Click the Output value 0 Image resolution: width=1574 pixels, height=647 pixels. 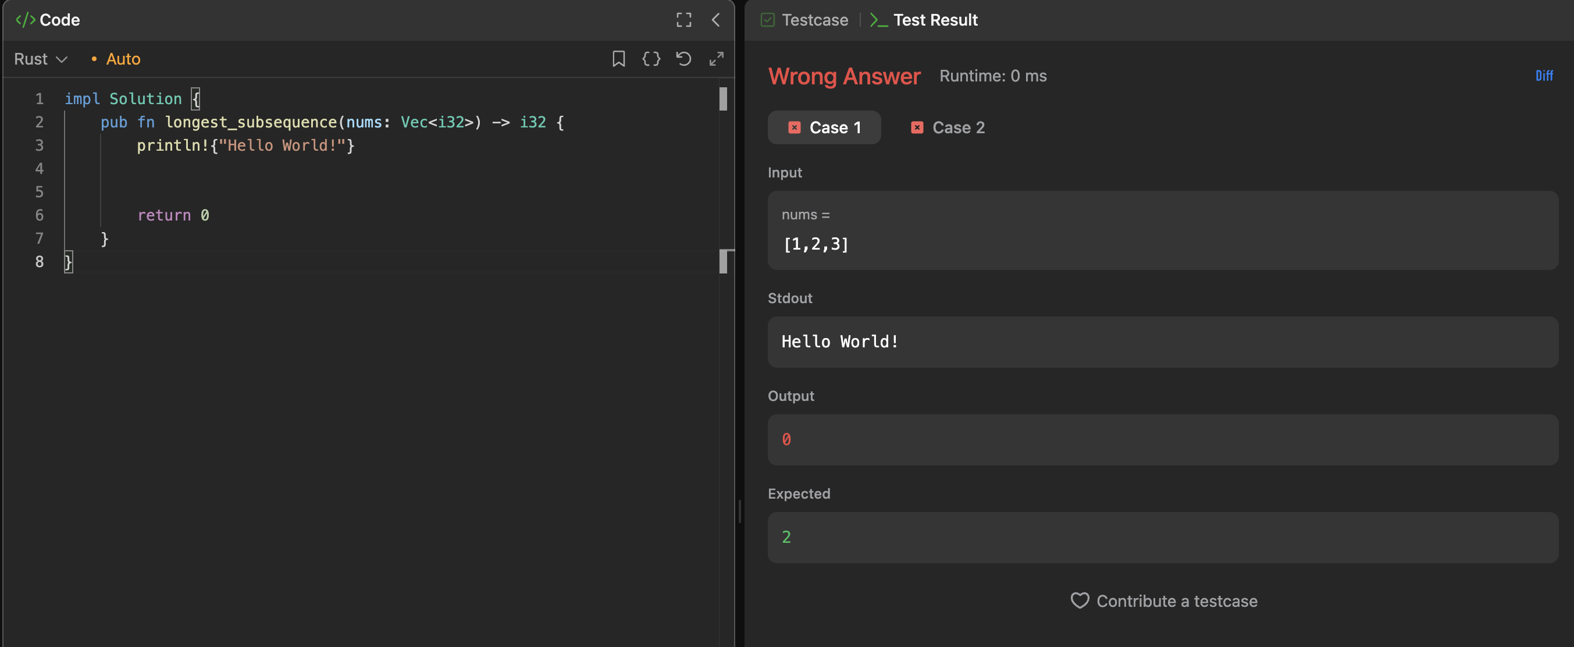786,439
